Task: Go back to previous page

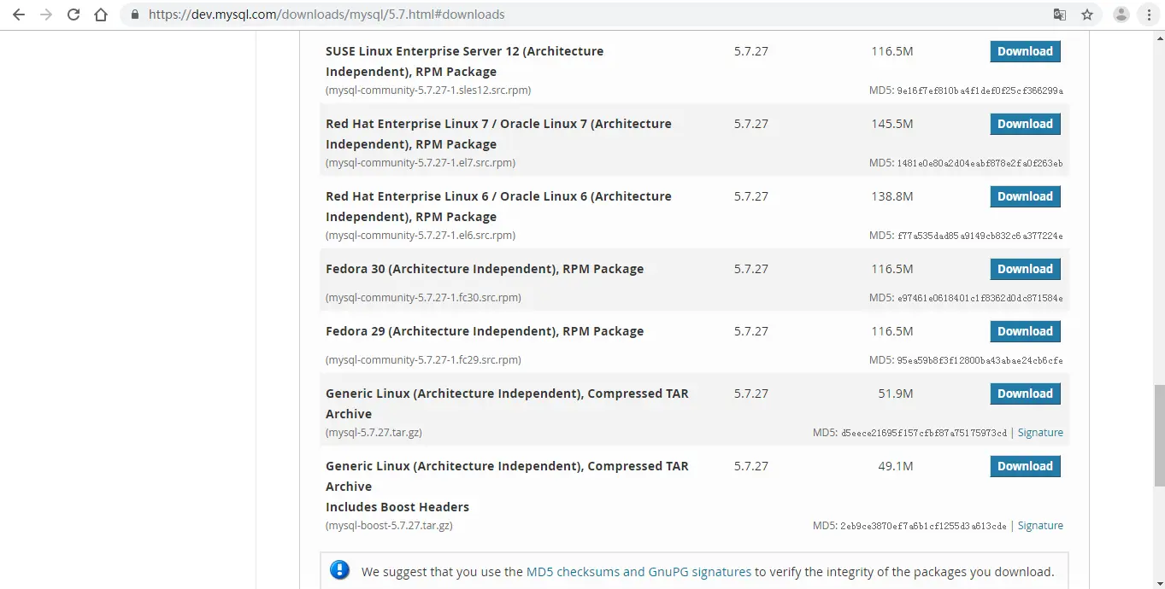Action: tap(19, 15)
